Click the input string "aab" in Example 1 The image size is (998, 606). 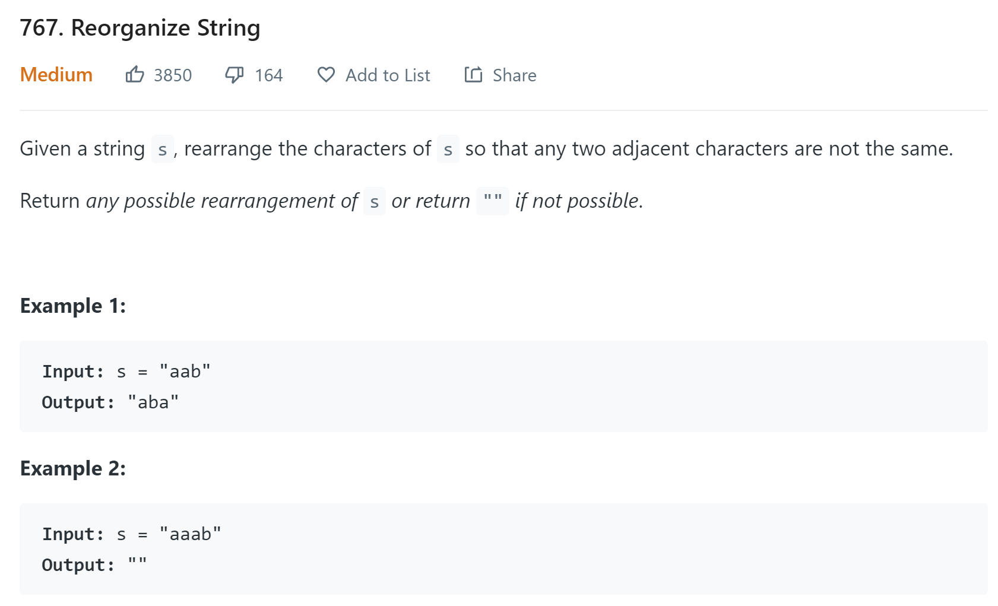tap(185, 372)
